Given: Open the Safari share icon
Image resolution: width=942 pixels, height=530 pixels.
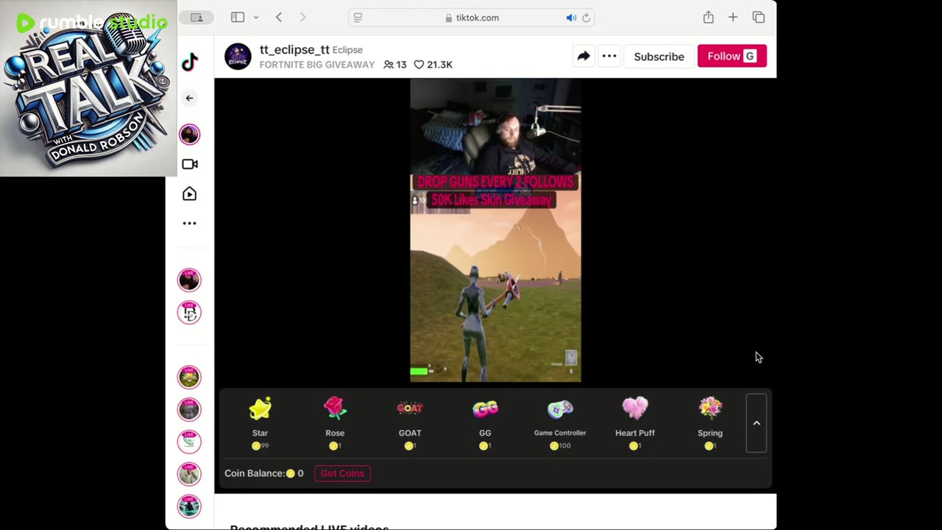Looking at the screenshot, I should [708, 17].
